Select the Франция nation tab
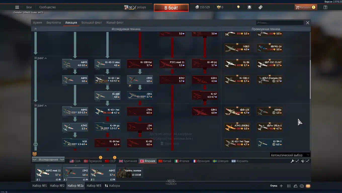Image resolution: width=342 pixels, height=193 pixels. 201,161
